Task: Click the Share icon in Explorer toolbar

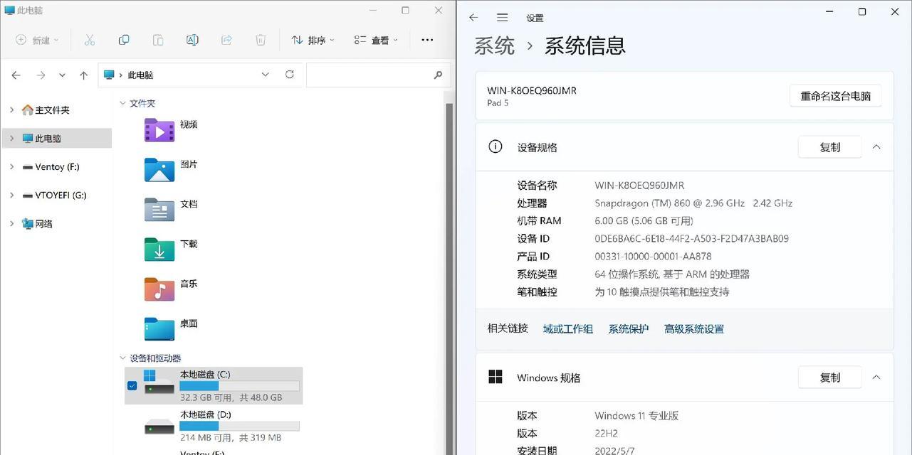Action: click(x=226, y=40)
